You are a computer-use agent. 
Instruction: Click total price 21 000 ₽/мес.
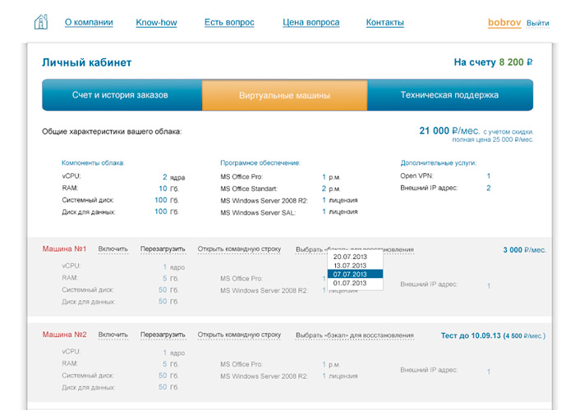pyautogui.click(x=449, y=130)
